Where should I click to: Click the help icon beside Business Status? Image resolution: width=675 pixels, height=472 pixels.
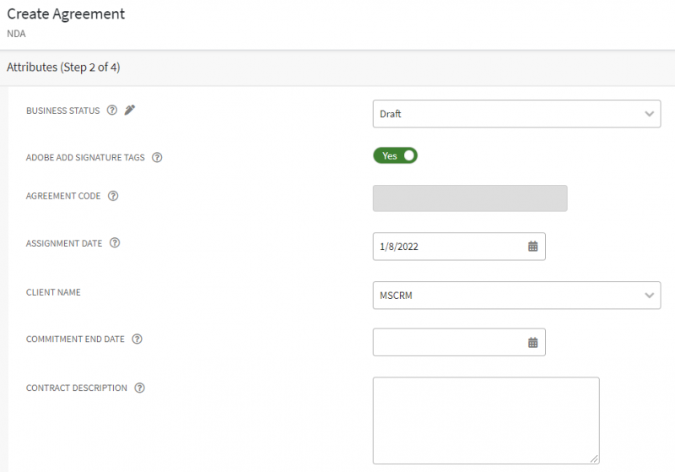[x=112, y=111]
